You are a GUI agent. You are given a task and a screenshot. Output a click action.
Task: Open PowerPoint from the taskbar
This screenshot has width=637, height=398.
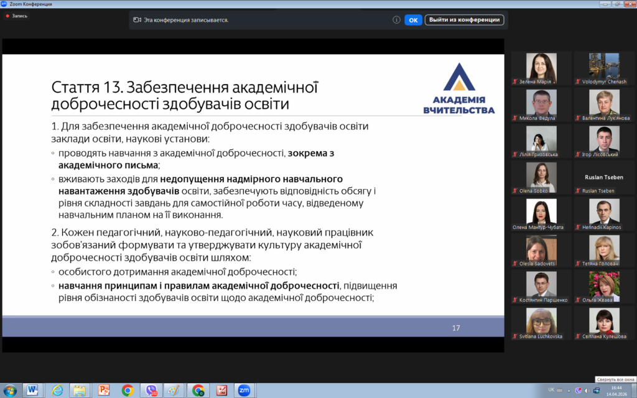[x=104, y=390]
